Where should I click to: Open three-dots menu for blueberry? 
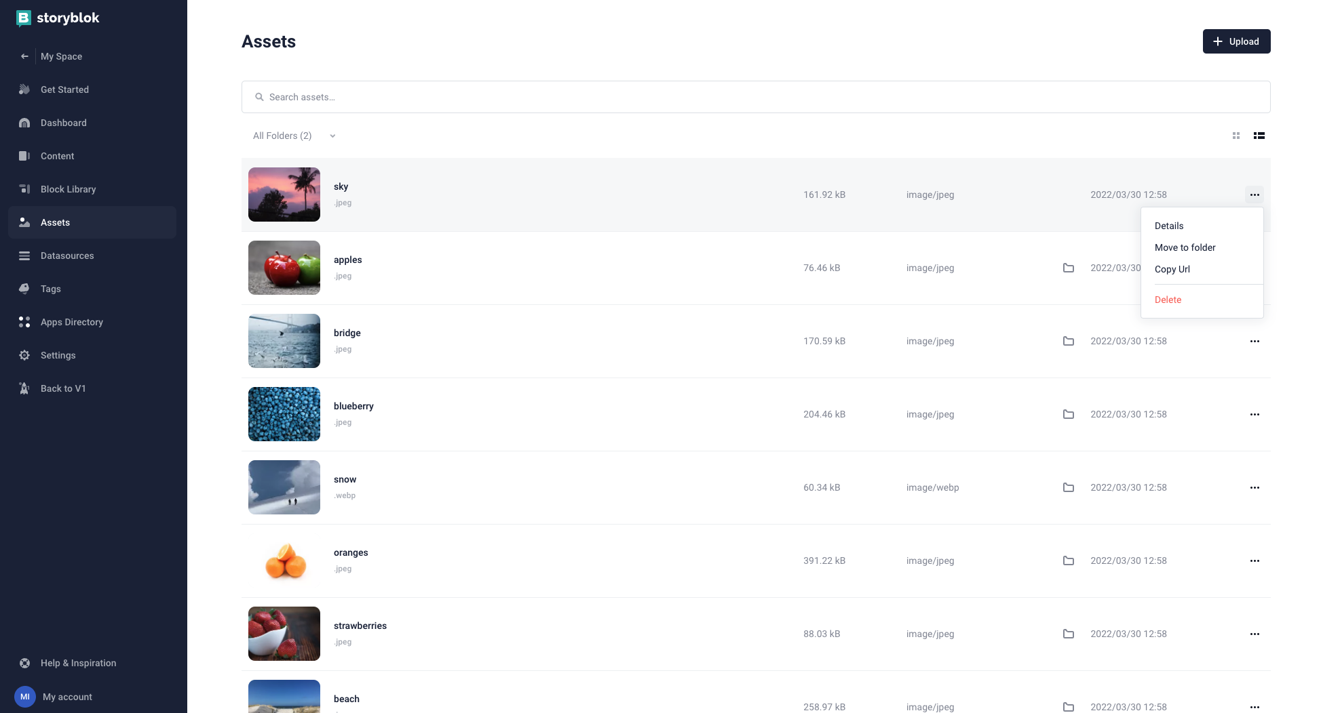point(1255,414)
